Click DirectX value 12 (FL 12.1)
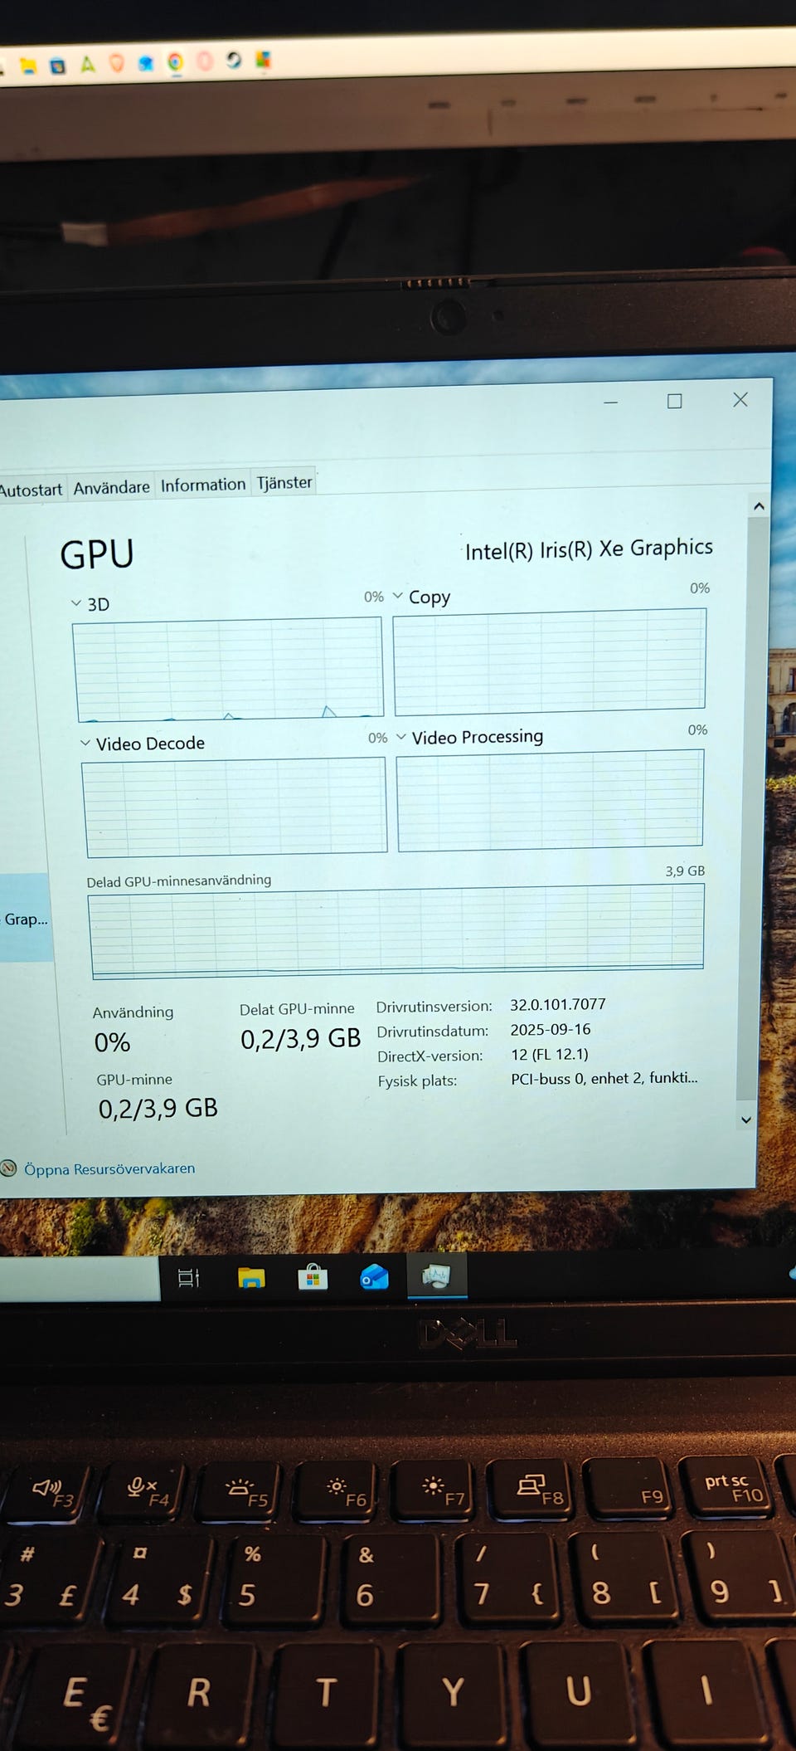This screenshot has height=1751, width=796. coord(550,1054)
